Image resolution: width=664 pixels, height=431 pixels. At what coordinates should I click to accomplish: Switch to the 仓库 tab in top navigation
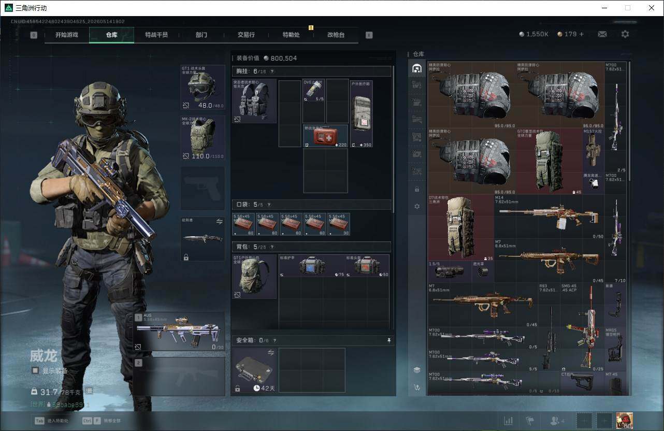pyautogui.click(x=112, y=35)
